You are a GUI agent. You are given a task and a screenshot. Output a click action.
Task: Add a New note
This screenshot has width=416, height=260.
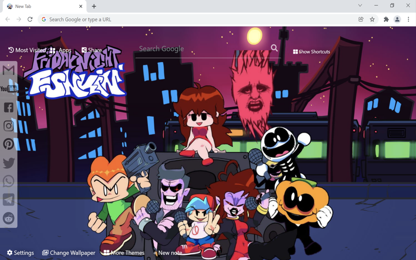click(x=167, y=253)
